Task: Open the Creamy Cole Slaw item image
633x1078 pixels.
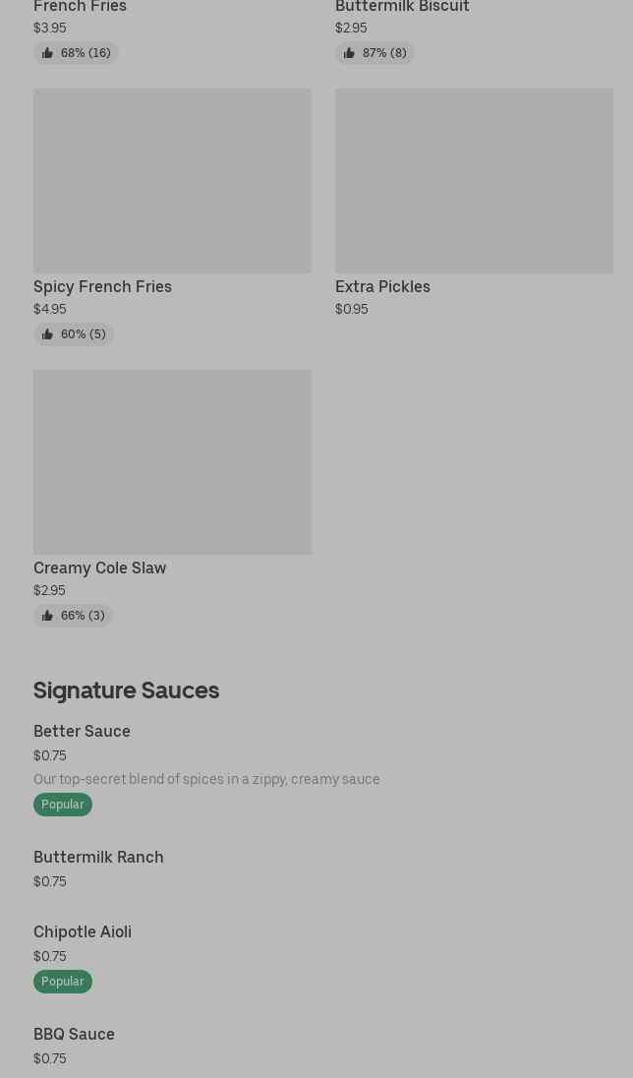Action: tap(172, 462)
